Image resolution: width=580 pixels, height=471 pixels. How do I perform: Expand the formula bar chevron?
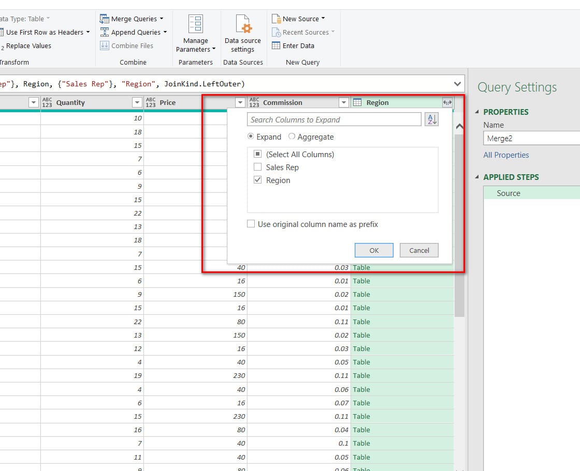click(457, 84)
